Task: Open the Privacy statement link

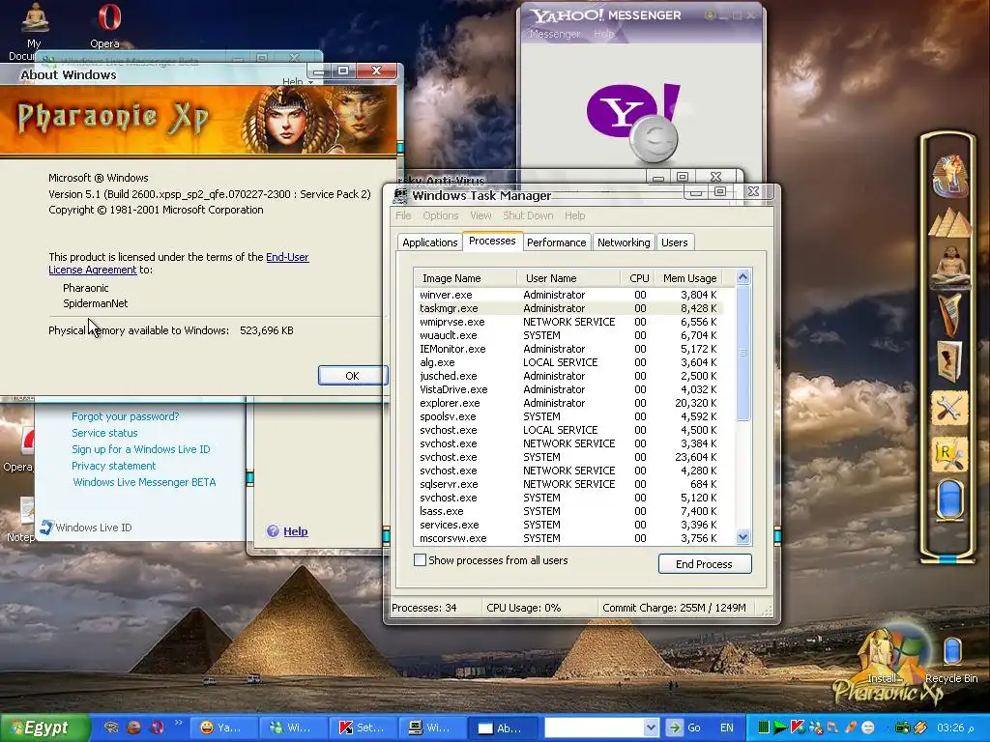Action: pos(114,466)
